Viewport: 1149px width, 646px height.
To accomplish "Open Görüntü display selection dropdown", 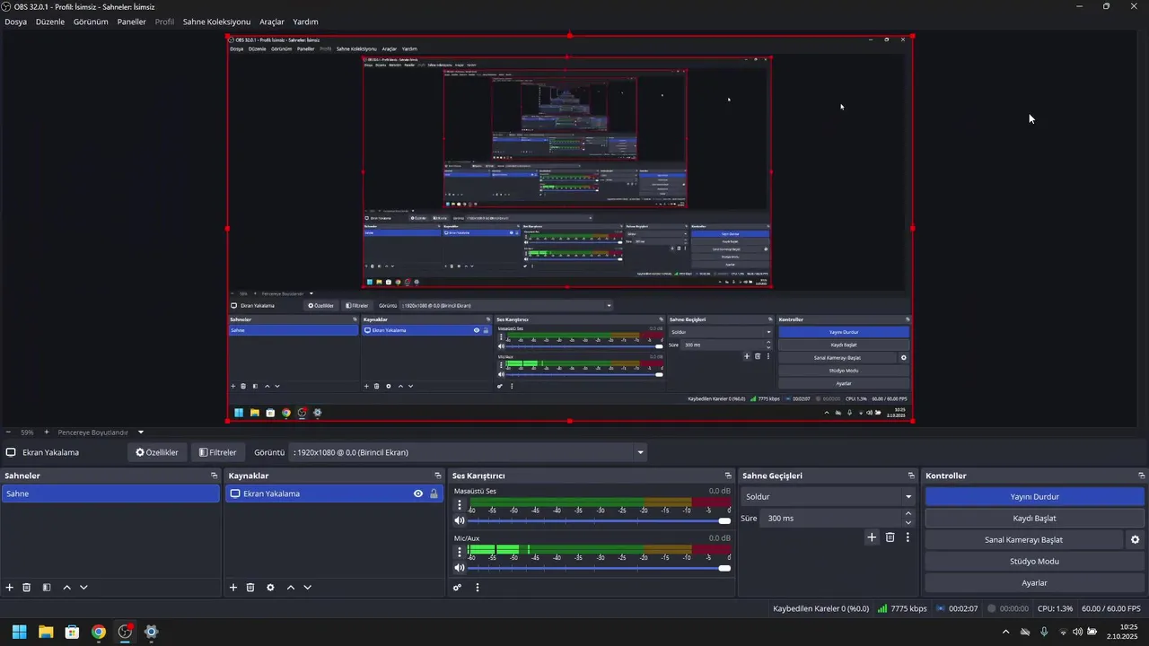I will click(468, 452).
